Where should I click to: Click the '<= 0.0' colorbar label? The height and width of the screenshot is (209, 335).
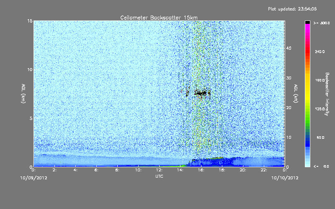tap(321, 166)
